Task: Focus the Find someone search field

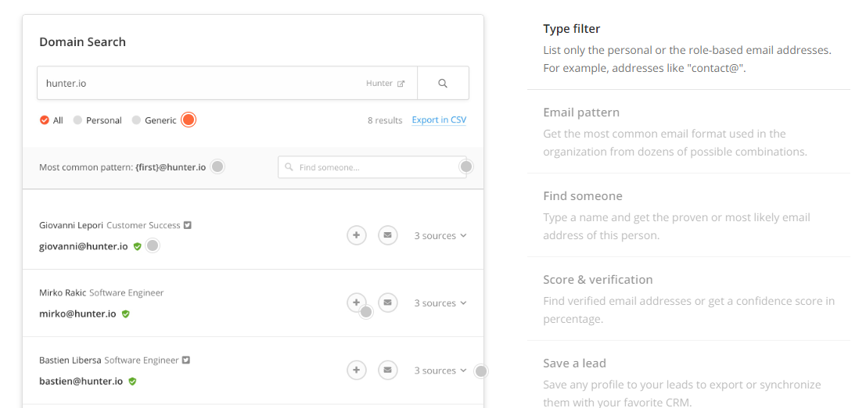Action: (x=372, y=167)
